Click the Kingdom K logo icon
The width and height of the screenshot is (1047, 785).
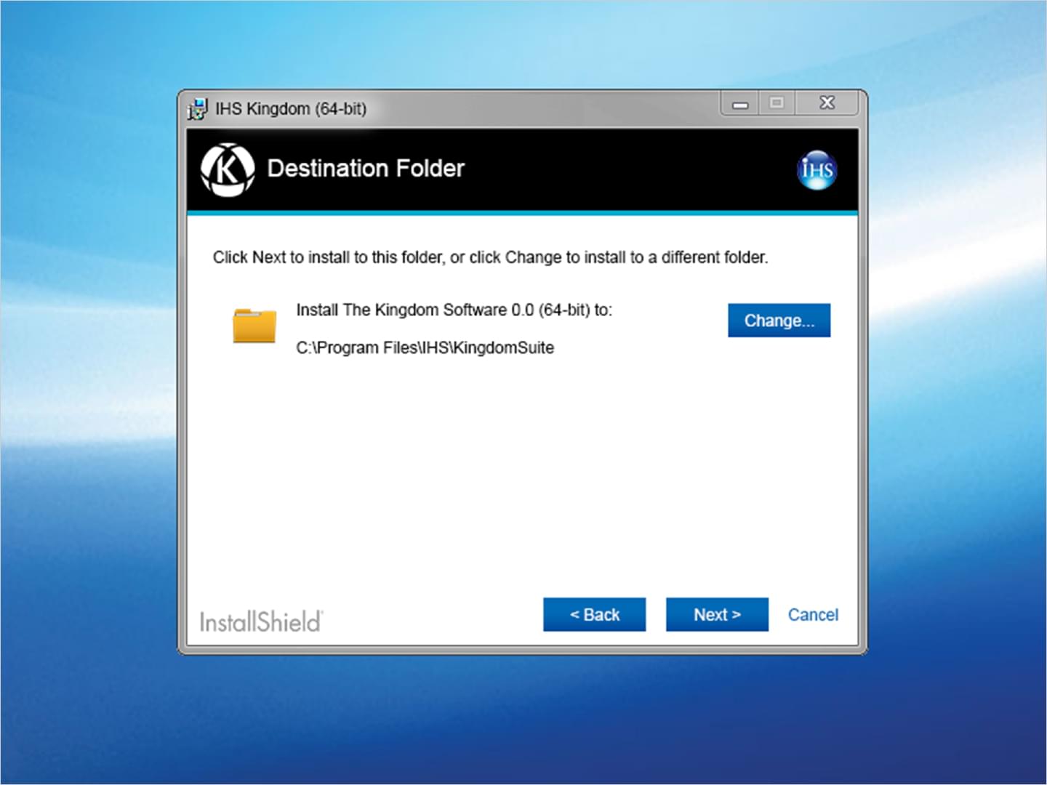(228, 170)
